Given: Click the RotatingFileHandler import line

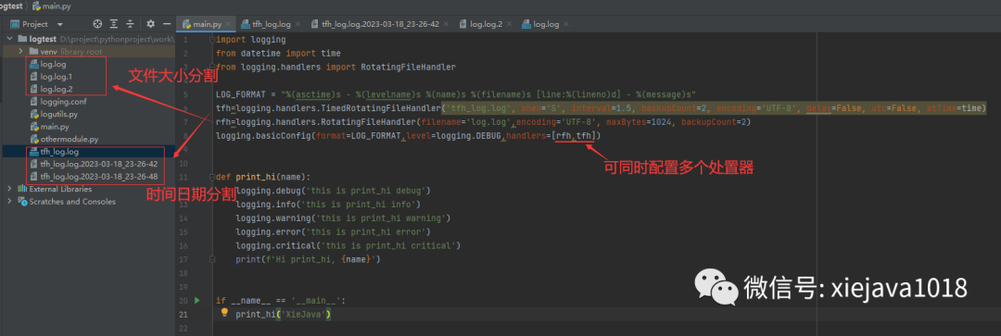Looking at the screenshot, I should coord(336,67).
